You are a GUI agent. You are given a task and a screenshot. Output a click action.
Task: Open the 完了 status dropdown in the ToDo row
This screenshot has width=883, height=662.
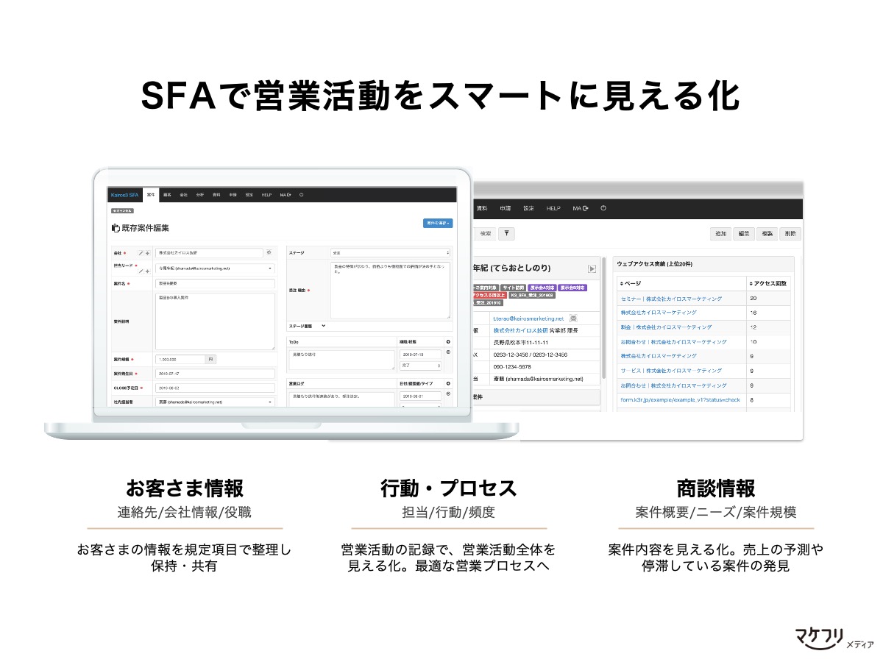click(x=420, y=365)
